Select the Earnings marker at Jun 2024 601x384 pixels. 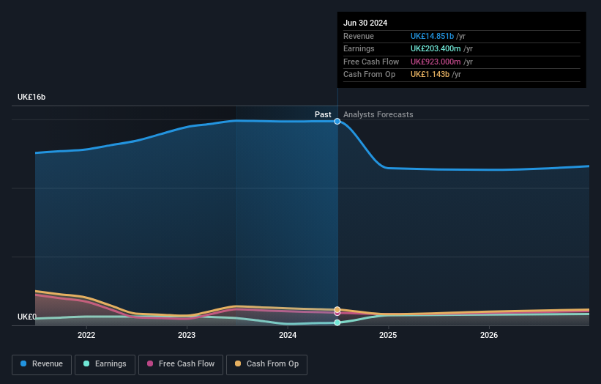[337, 322]
